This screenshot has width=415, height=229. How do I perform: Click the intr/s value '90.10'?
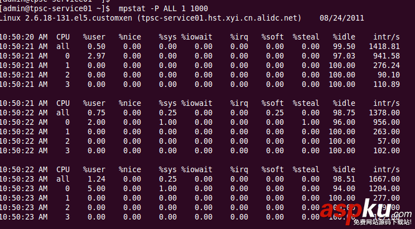[x=389, y=75]
